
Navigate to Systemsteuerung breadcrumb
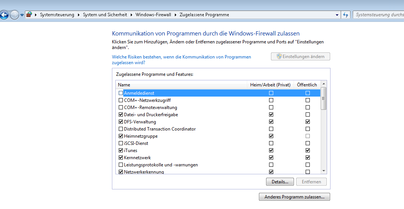(x=57, y=15)
